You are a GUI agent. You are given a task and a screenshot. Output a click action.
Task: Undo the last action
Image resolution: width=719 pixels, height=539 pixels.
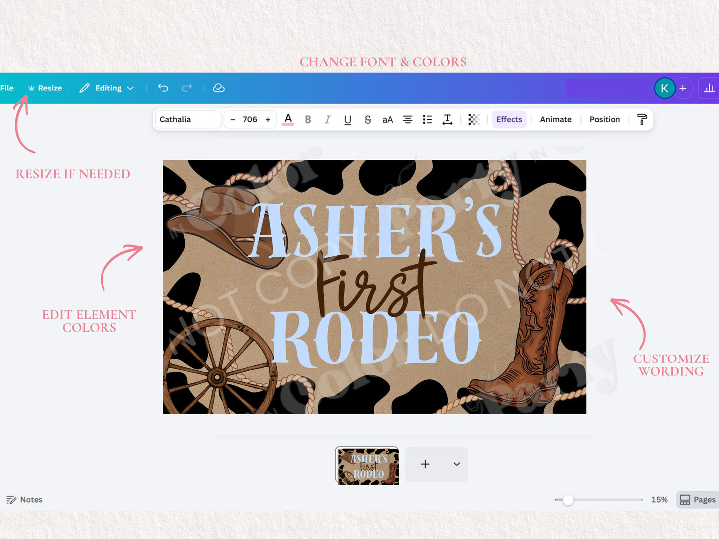click(163, 88)
